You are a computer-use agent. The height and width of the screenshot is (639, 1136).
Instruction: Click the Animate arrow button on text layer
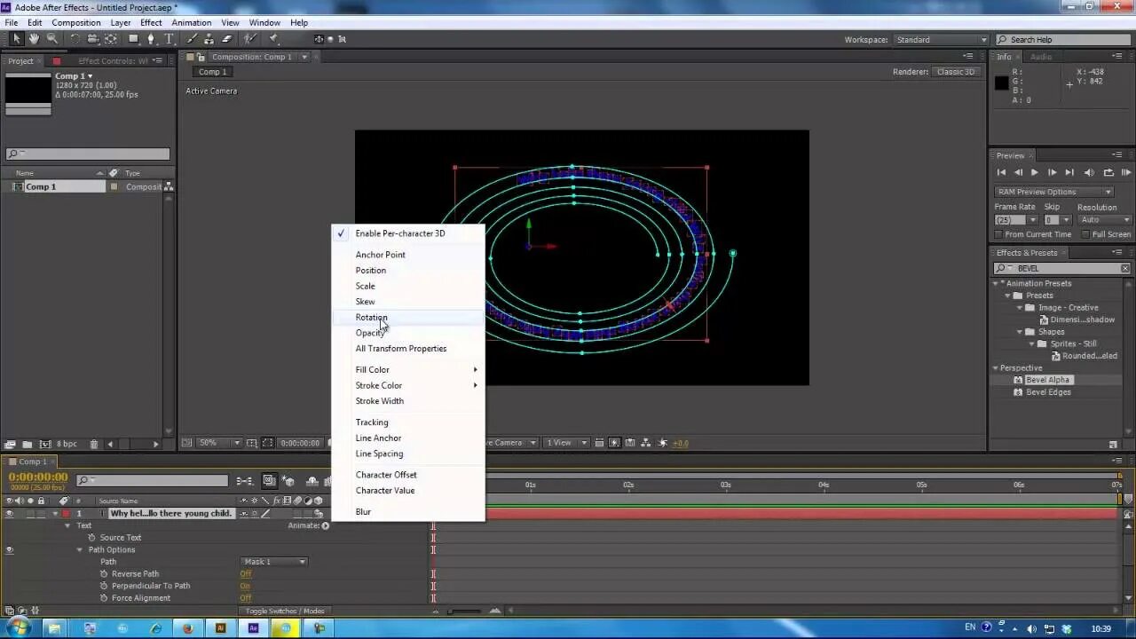(326, 525)
